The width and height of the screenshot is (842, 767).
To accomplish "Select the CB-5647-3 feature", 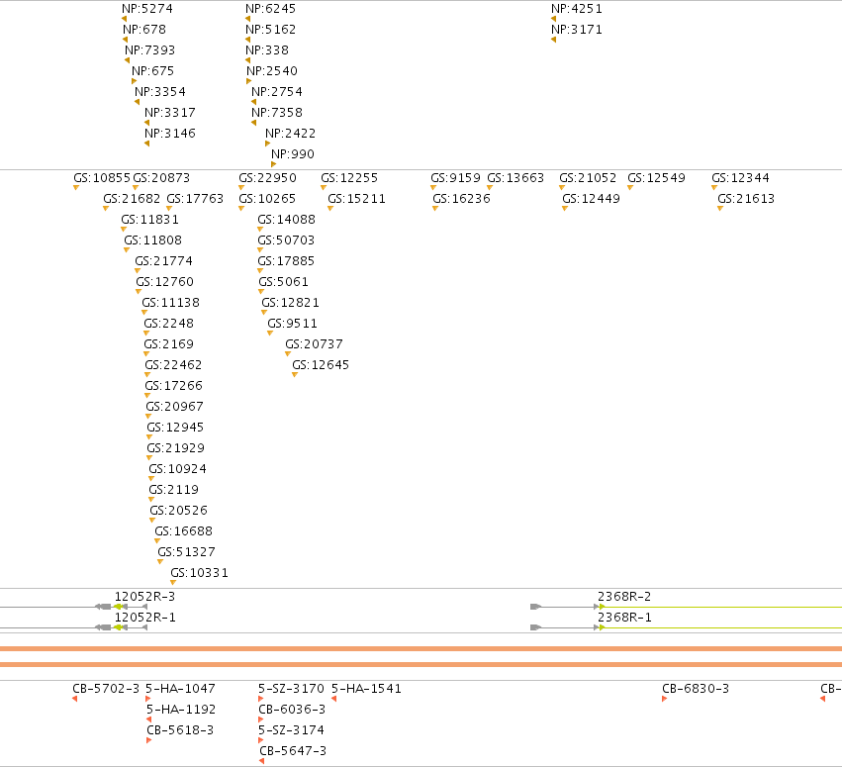I will coord(293,751).
